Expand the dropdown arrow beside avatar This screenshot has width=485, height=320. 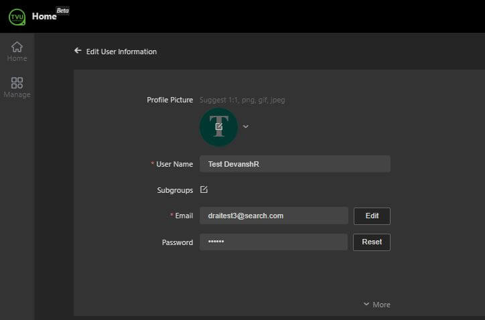[246, 127]
